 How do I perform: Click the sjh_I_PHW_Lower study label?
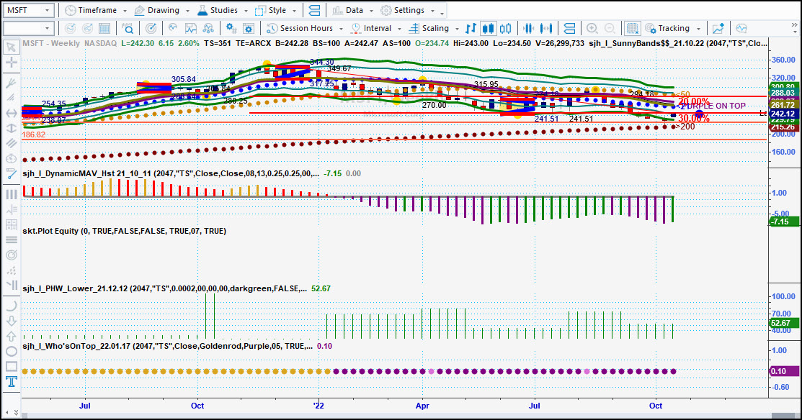pos(165,289)
